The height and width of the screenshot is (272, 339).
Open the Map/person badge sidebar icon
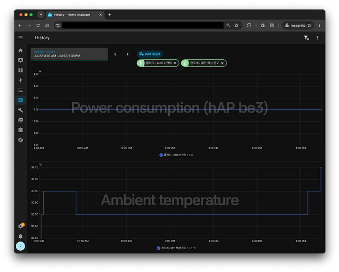coord(21,60)
